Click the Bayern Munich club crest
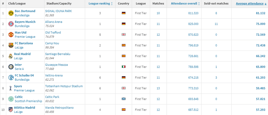This screenshot has height=115, width=268. click(11, 24)
